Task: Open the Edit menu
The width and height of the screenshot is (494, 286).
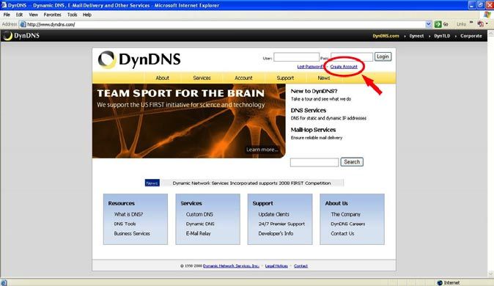Action: [19, 15]
